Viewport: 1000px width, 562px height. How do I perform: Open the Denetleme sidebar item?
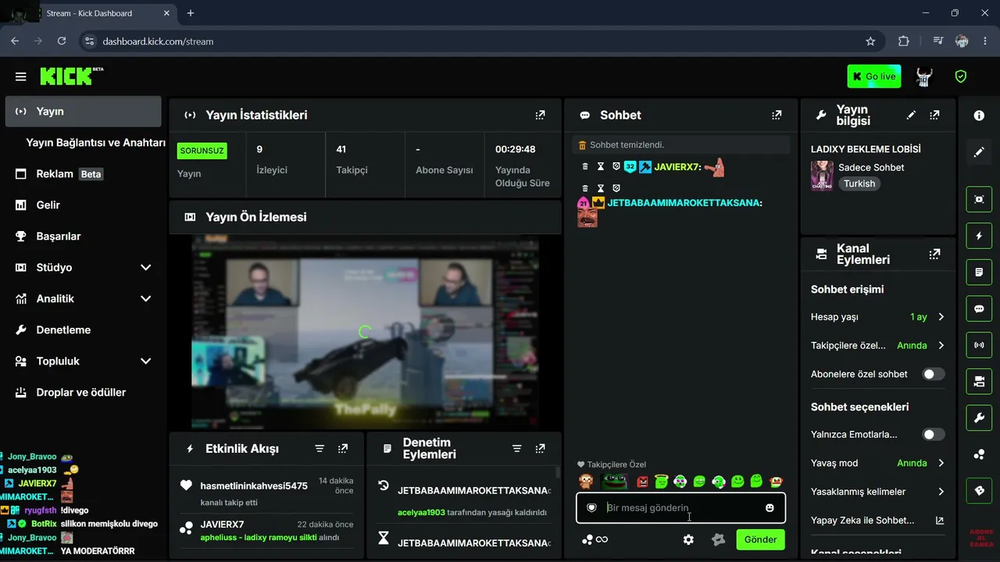(x=83, y=330)
